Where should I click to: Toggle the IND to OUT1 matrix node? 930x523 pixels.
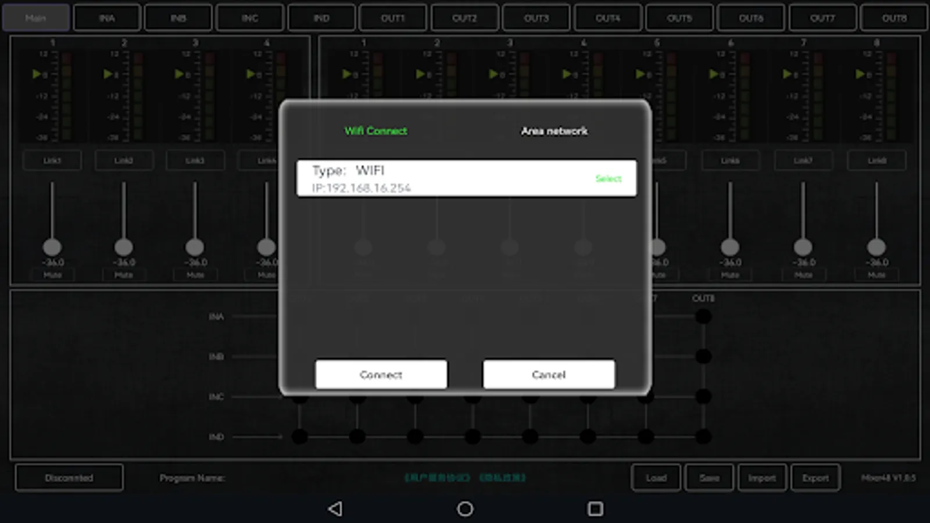299,436
